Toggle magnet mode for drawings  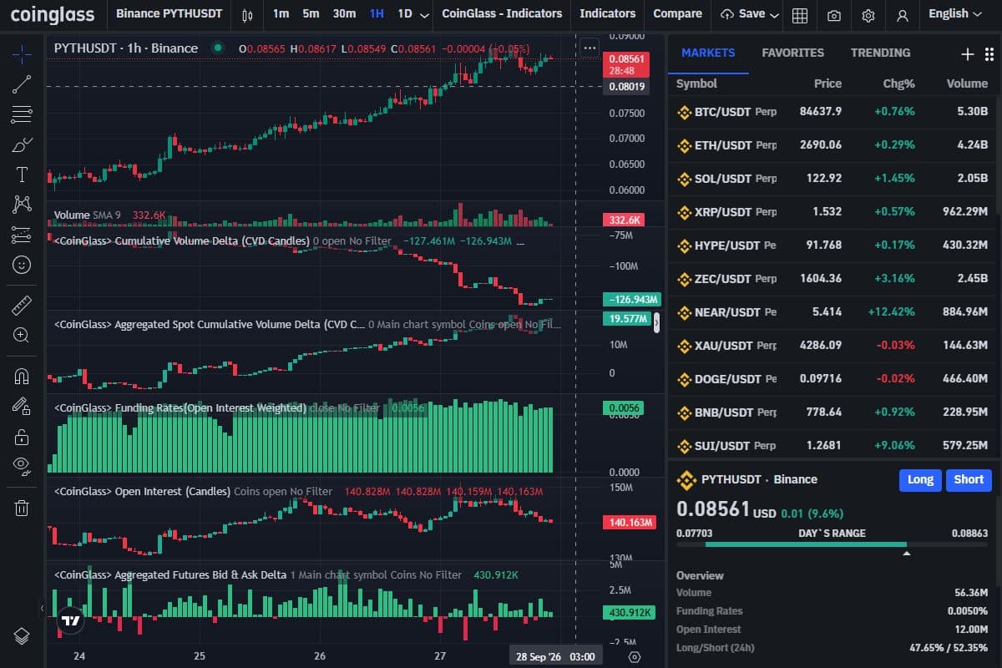tap(22, 376)
